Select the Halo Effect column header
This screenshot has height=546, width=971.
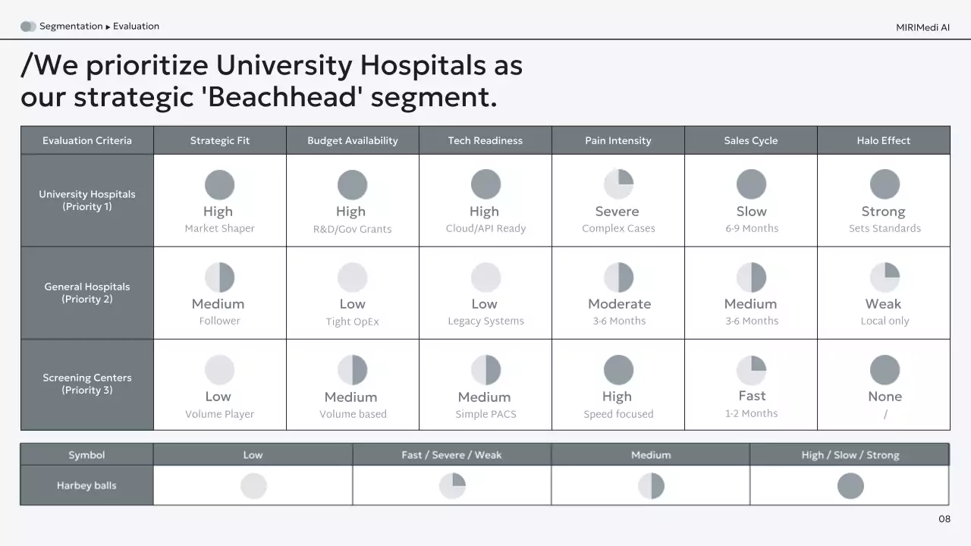click(x=884, y=140)
